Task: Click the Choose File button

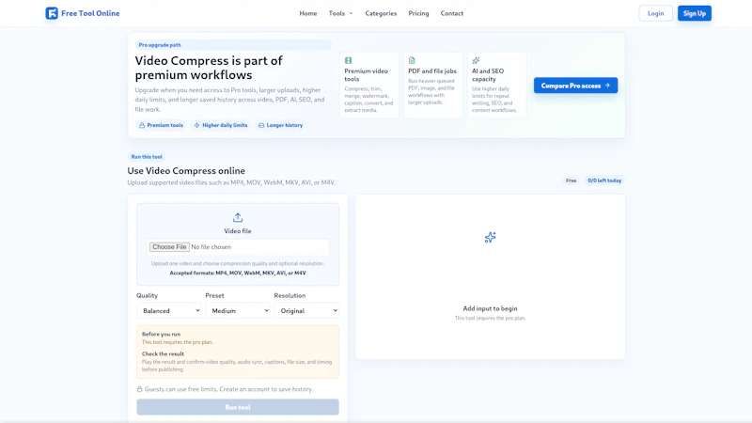Action: 169,247
